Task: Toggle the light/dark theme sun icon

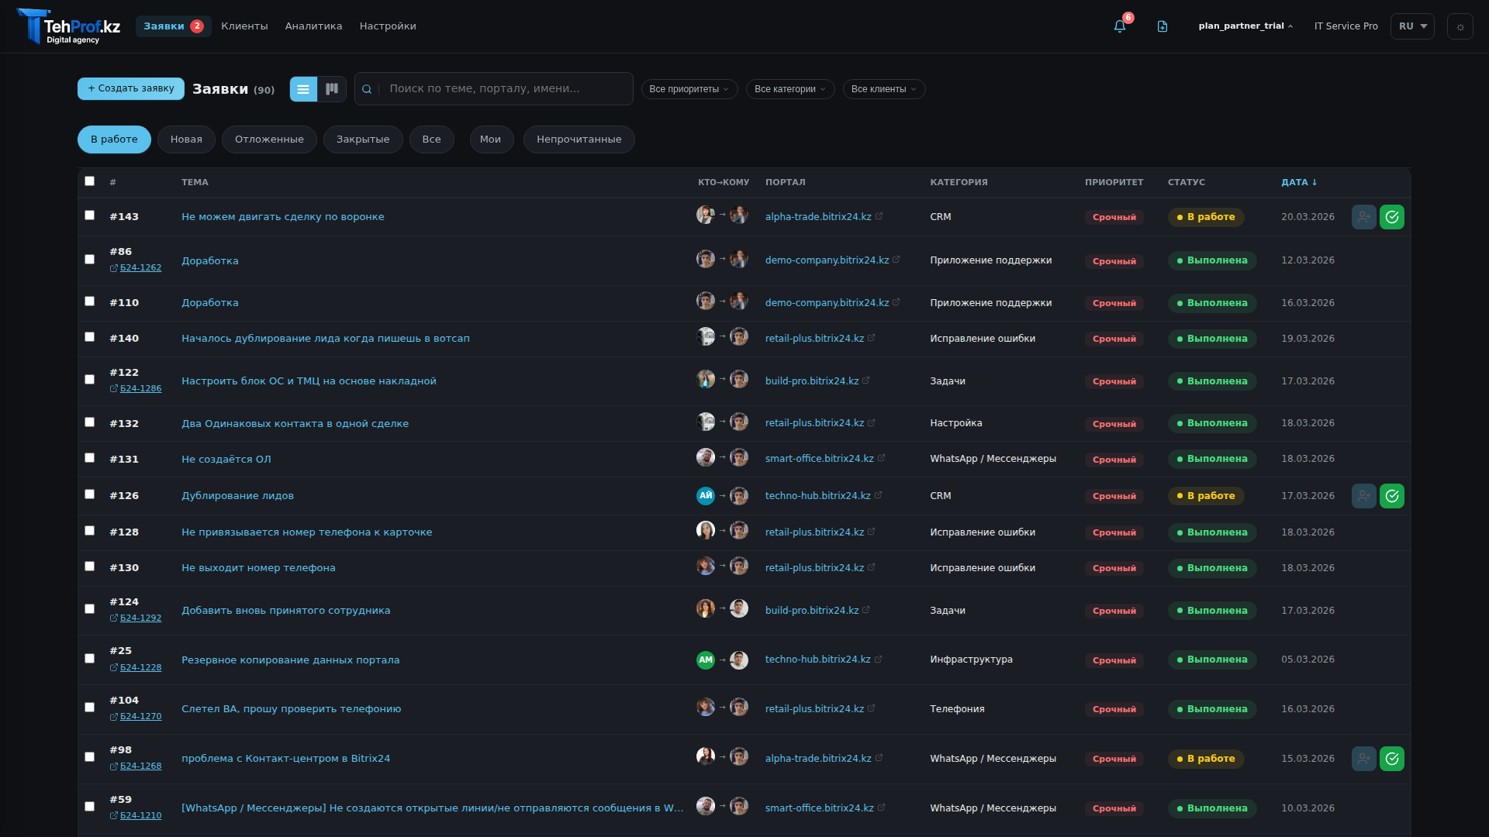Action: (x=1460, y=26)
